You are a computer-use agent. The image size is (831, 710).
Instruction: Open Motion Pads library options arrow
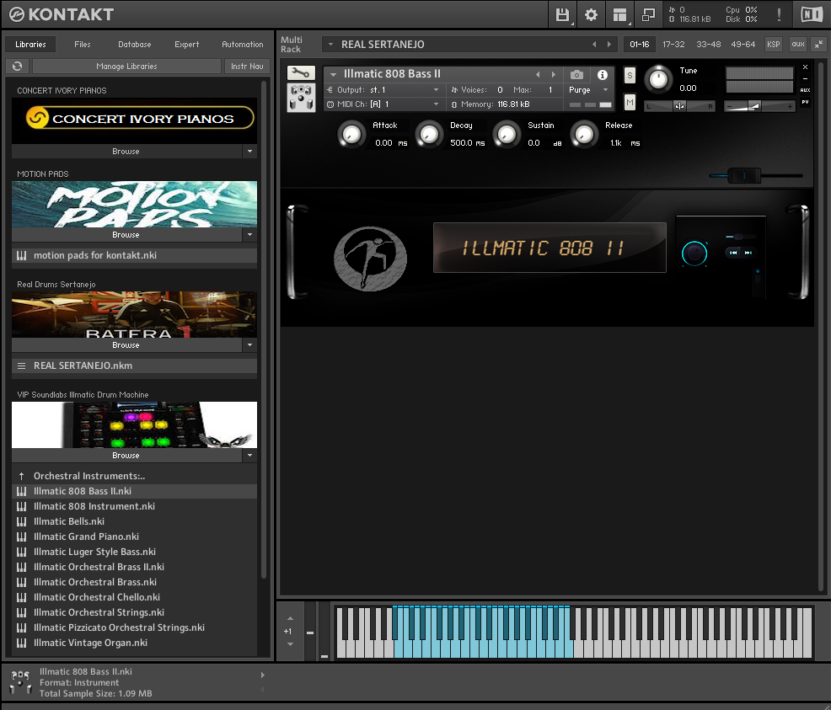click(249, 234)
